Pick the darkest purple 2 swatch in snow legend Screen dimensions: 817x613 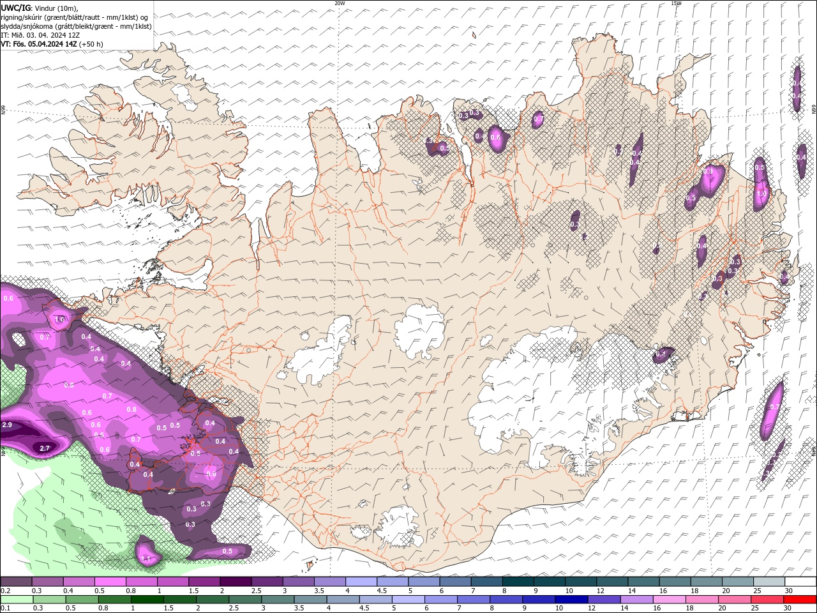coord(235,582)
